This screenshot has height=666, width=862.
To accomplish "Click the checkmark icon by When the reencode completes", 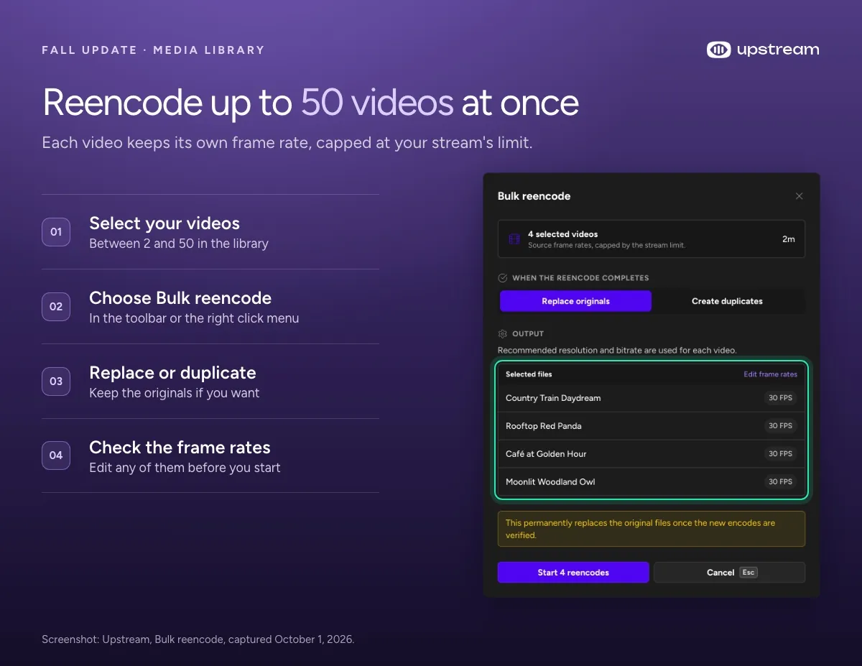I will (503, 278).
